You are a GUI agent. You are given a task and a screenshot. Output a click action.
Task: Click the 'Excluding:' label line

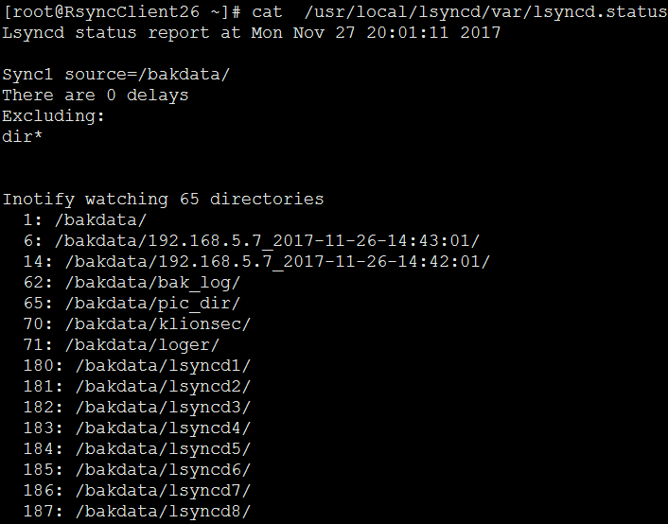tap(53, 116)
